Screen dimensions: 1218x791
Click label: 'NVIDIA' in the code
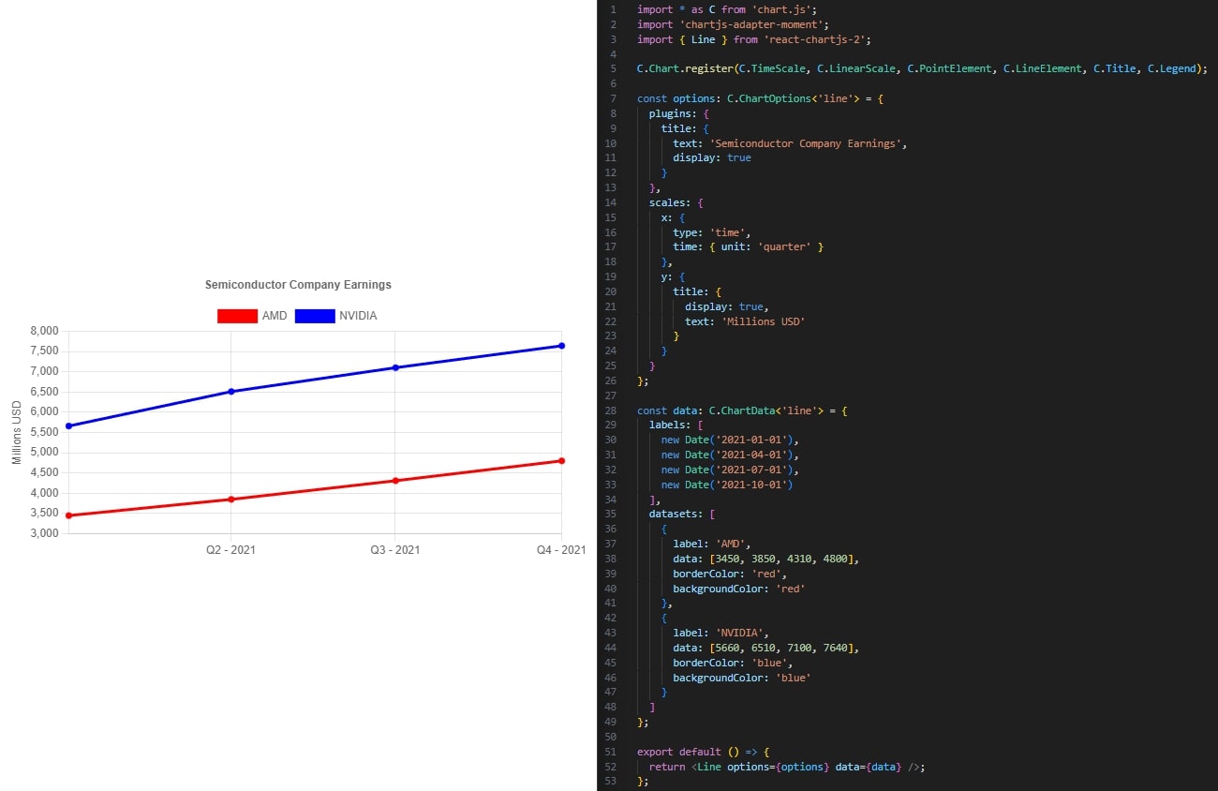coord(720,633)
